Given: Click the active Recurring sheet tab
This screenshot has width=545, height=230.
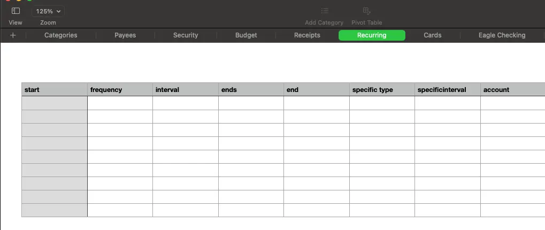Looking at the screenshot, I should (372, 35).
